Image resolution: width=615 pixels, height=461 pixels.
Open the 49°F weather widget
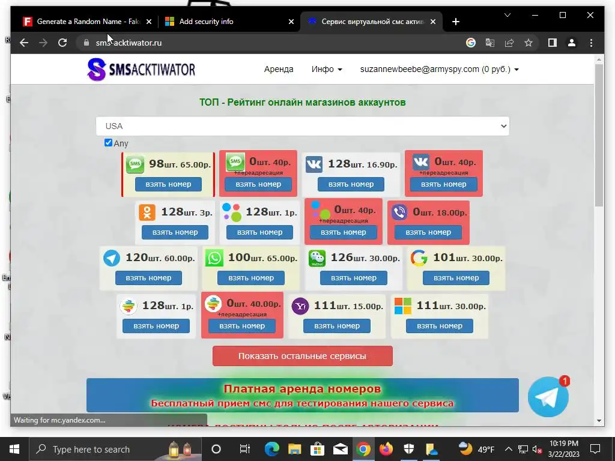pyautogui.click(x=476, y=449)
